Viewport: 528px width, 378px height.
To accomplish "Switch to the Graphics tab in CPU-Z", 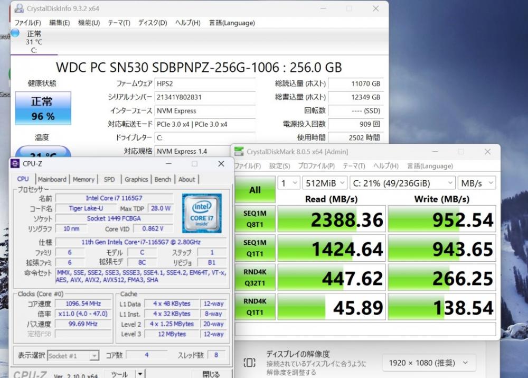I will click(136, 179).
